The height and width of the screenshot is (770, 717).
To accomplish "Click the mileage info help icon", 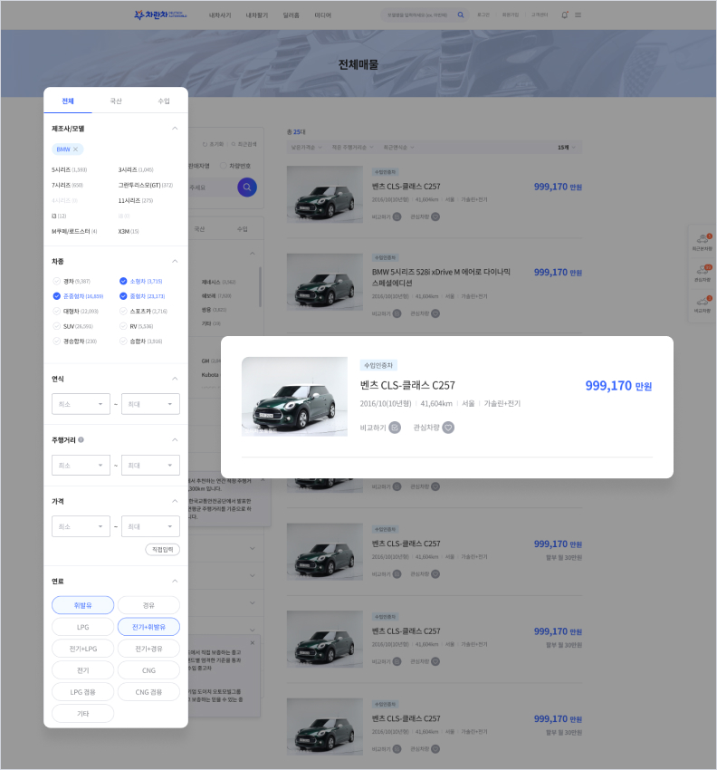I will [x=81, y=440].
